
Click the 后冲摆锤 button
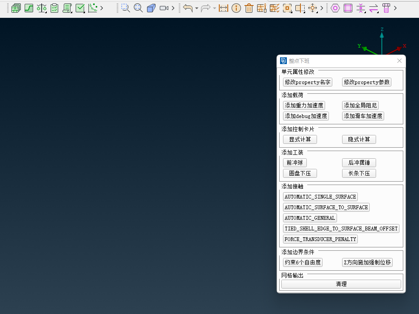(359, 163)
